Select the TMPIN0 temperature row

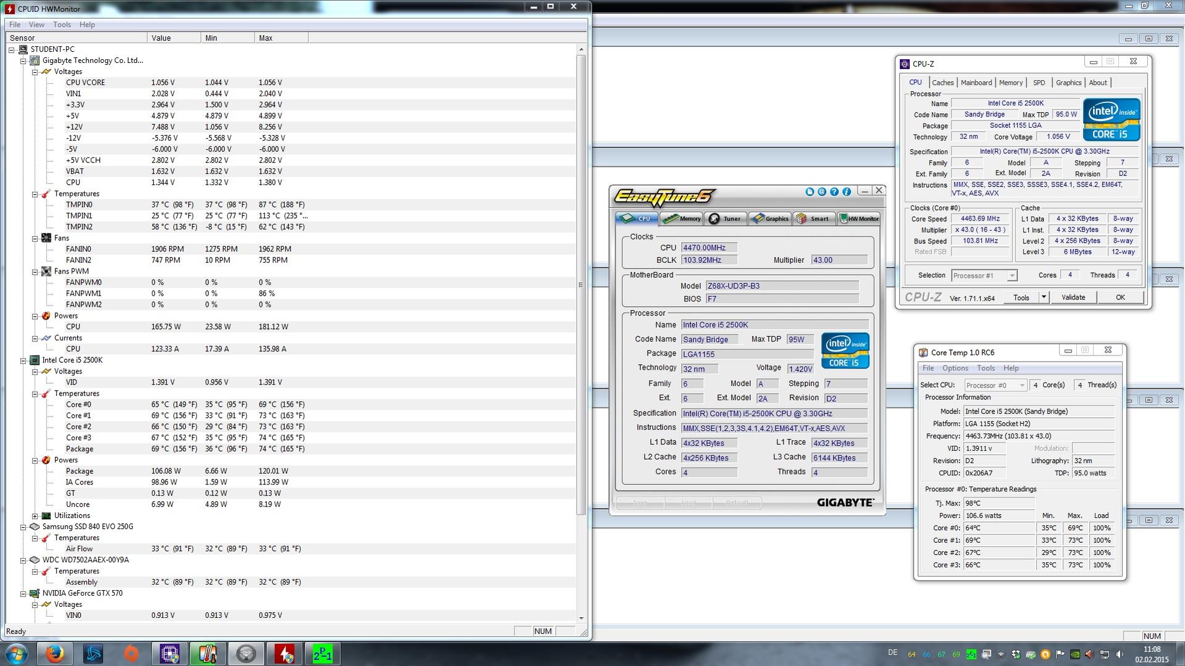pos(290,205)
